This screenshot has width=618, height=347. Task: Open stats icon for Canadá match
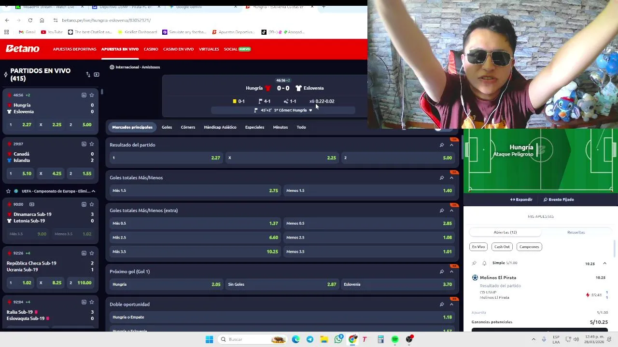pos(84,144)
